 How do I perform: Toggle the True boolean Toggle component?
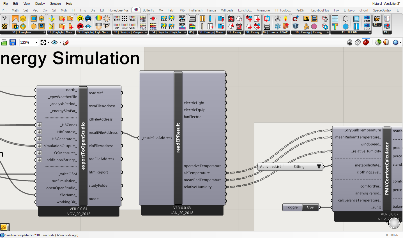tap(310, 207)
